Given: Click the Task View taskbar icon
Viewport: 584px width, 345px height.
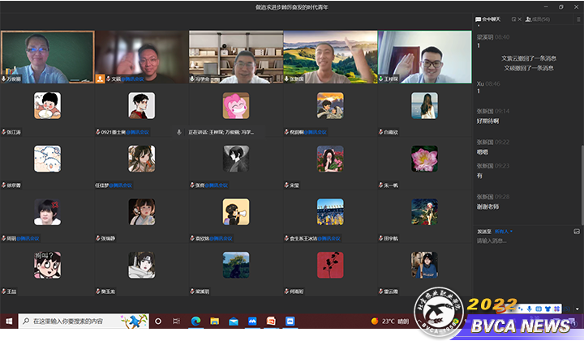Looking at the screenshot, I should pyautogui.click(x=176, y=322).
